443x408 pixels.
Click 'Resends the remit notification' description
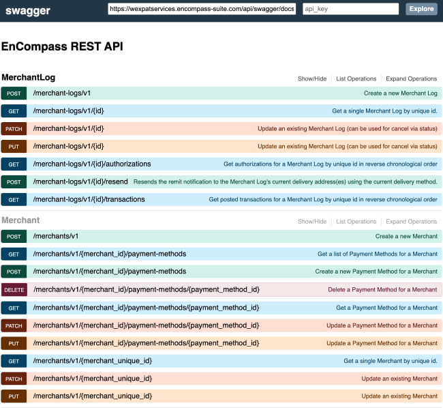tap(286, 181)
